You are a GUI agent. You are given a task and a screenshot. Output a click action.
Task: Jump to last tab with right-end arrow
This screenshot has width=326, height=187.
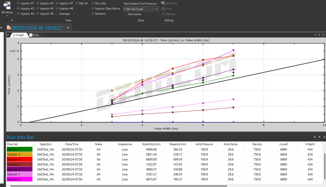point(323,35)
